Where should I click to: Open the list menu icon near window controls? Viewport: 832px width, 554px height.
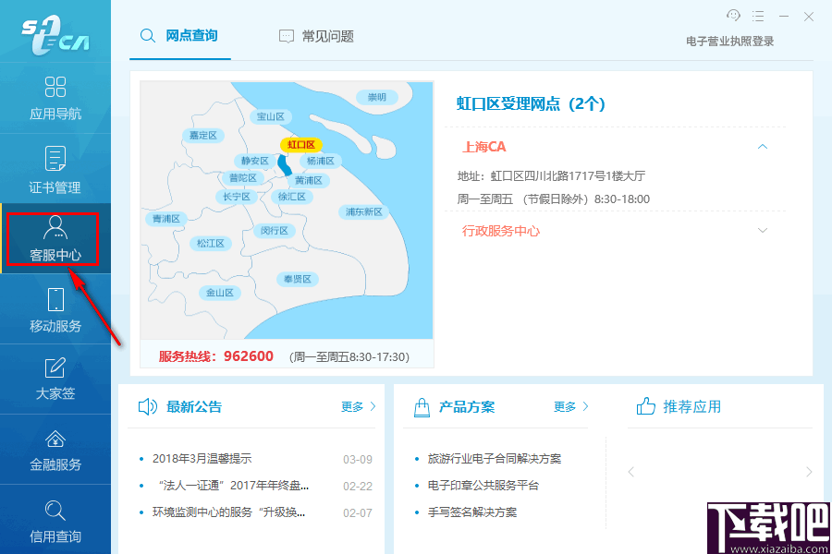(x=760, y=16)
